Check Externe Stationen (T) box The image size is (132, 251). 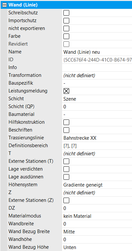(66, 161)
